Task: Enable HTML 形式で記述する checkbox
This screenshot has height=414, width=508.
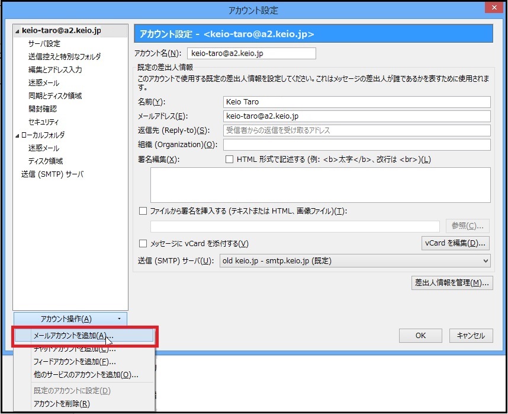Action: (x=229, y=160)
